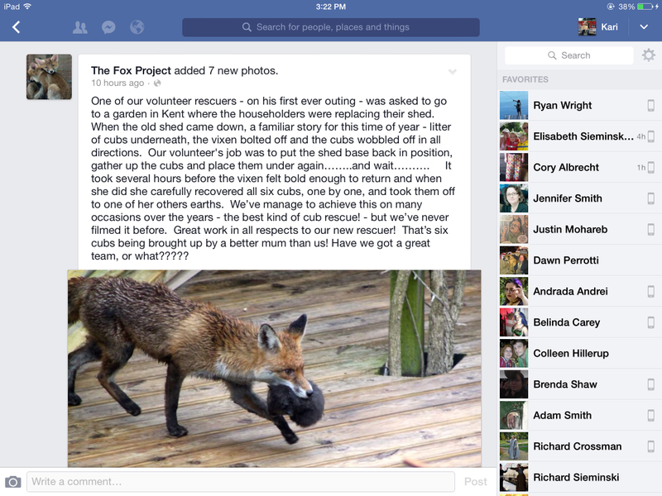
Task: Open chat settings gear icon
Action: click(x=649, y=55)
